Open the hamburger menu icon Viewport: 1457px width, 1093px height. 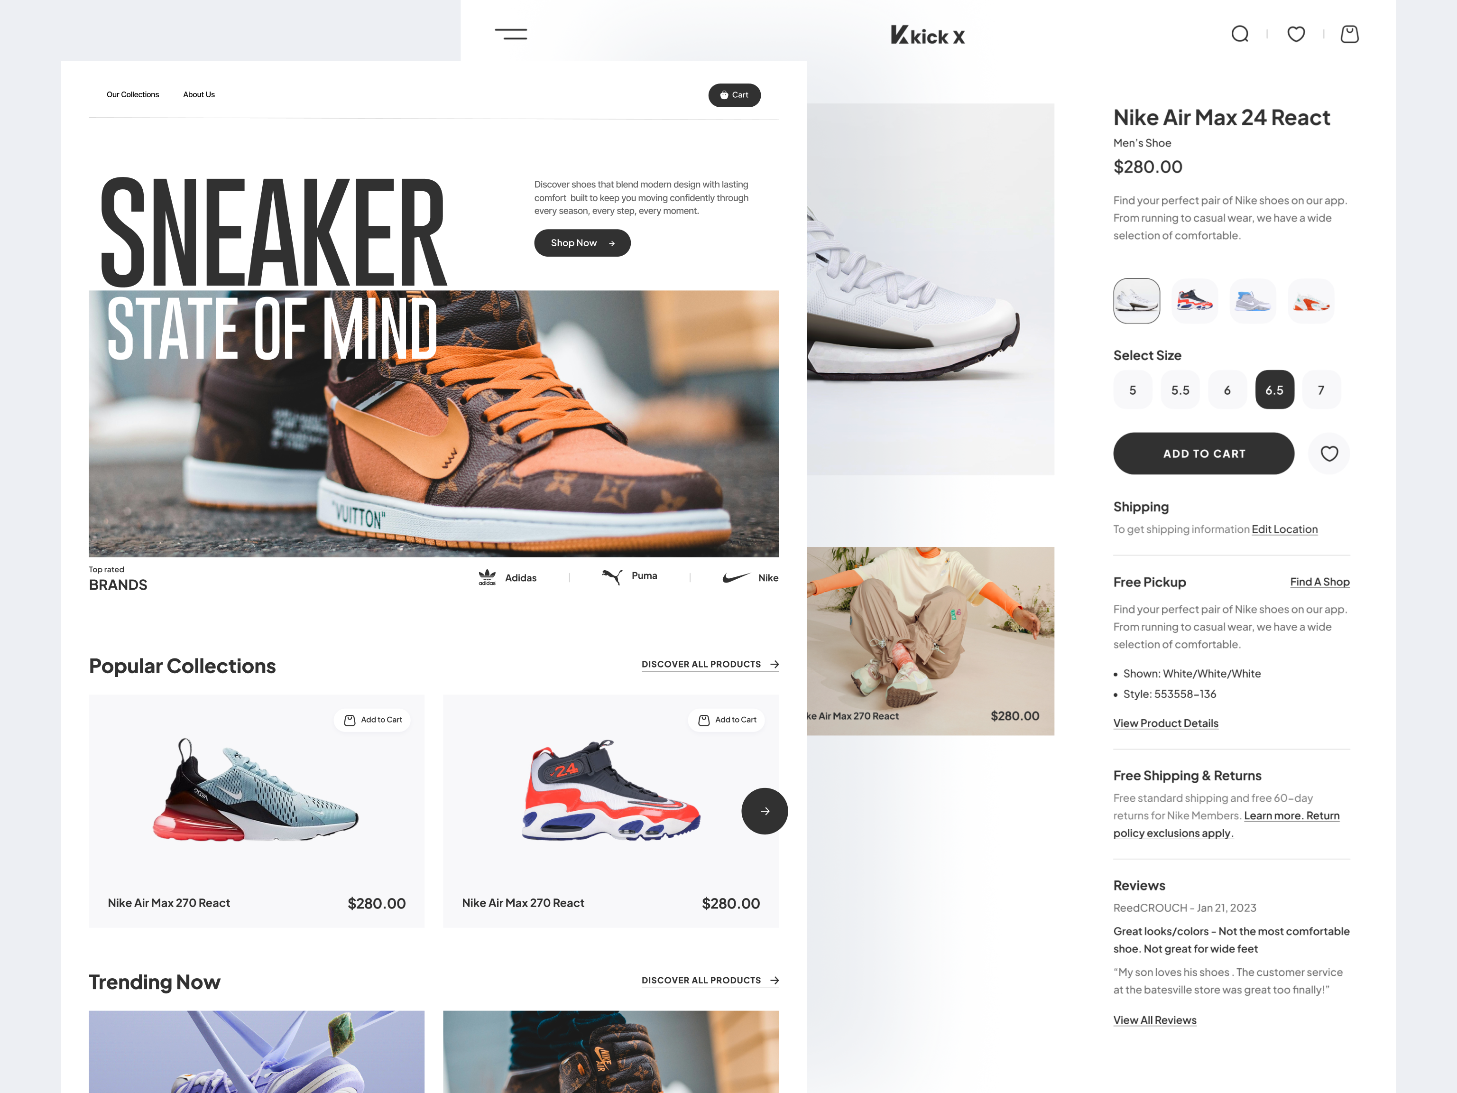tap(510, 34)
